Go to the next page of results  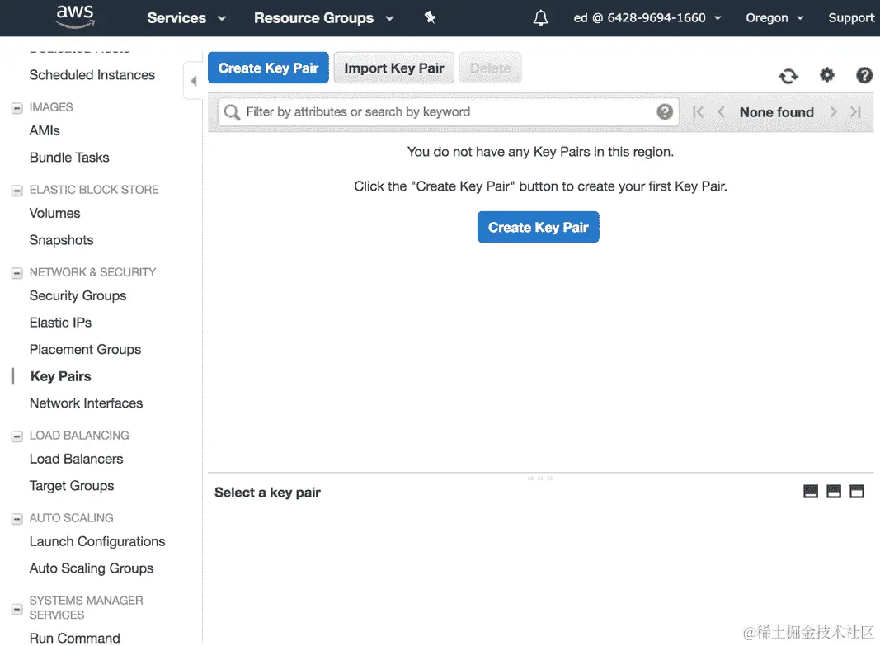coord(834,112)
